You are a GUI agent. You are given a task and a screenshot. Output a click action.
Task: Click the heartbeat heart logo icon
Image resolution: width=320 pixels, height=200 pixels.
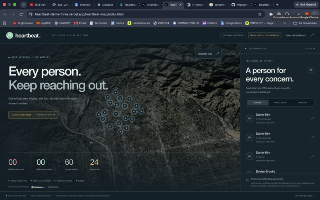point(10,35)
